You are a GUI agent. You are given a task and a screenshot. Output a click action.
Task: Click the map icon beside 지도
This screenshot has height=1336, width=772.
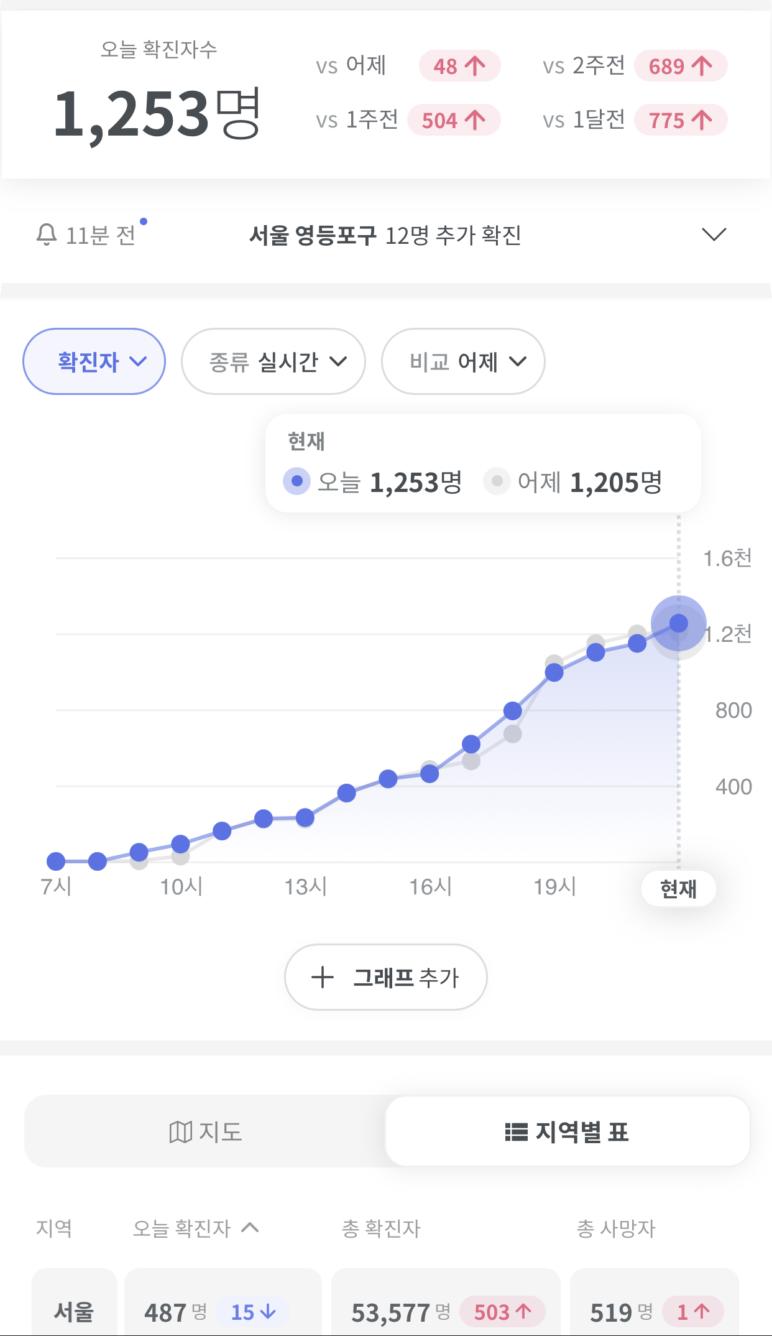tap(180, 1132)
